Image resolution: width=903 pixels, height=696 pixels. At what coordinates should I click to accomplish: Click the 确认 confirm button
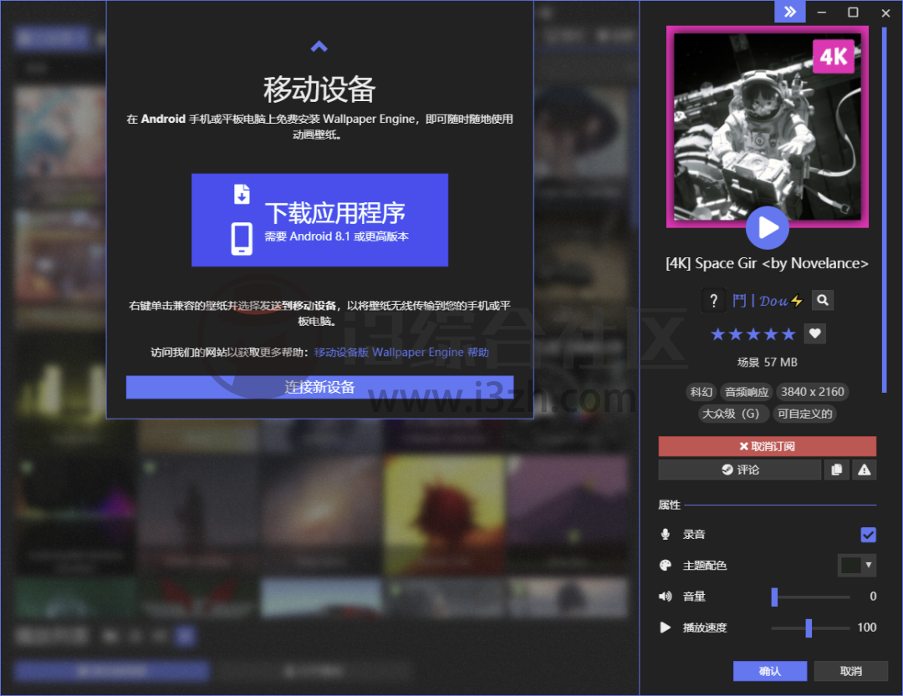[x=770, y=671]
